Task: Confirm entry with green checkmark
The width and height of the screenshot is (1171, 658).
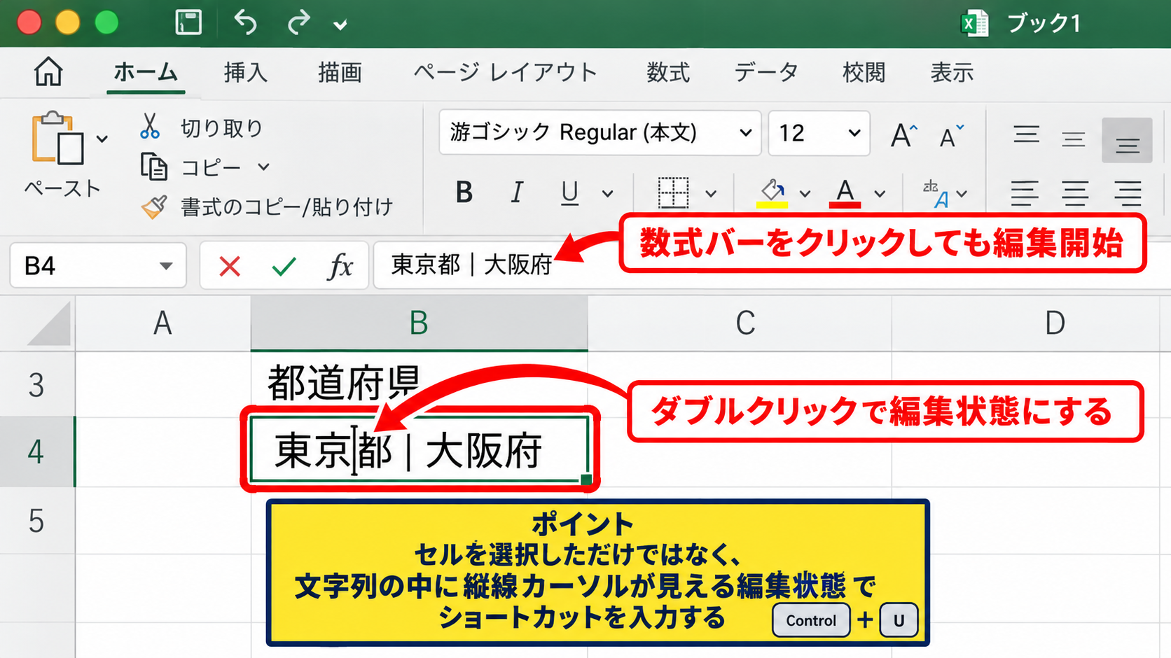Action: (x=284, y=266)
